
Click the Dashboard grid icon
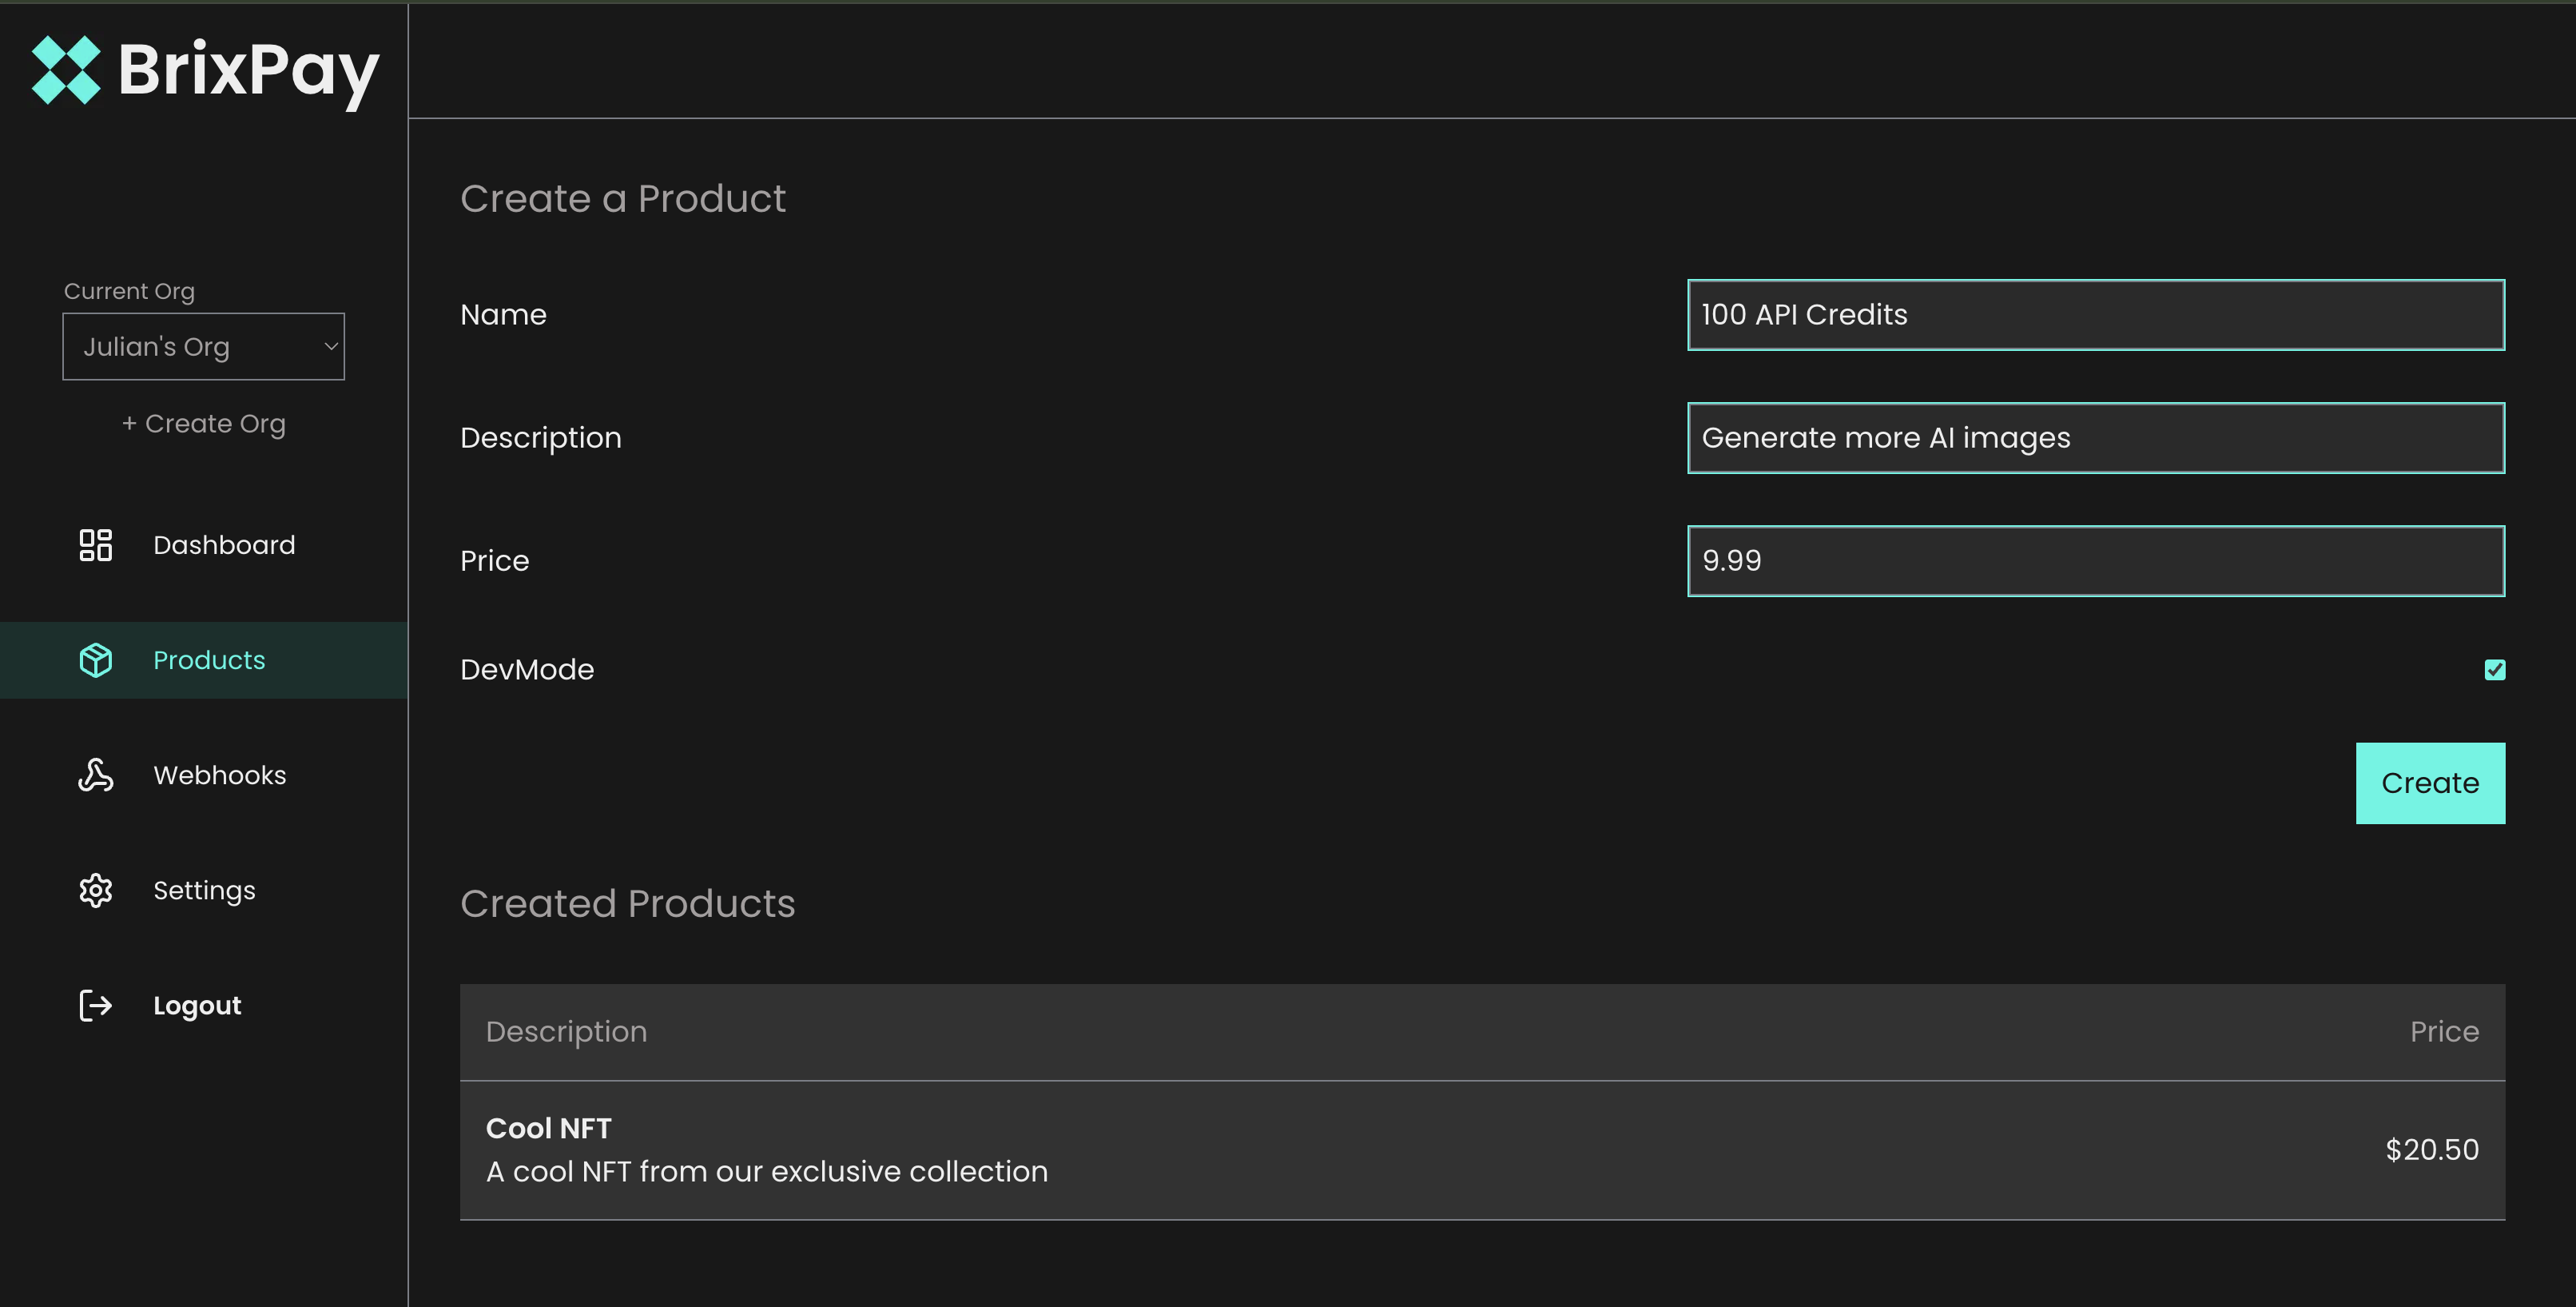[96, 545]
